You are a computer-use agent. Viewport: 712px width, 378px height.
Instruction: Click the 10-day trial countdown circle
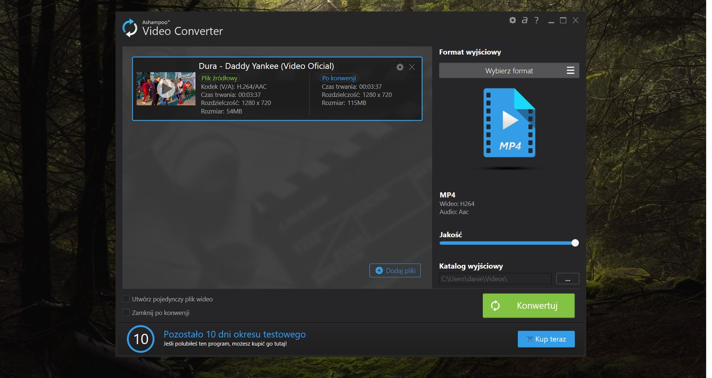tap(141, 339)
